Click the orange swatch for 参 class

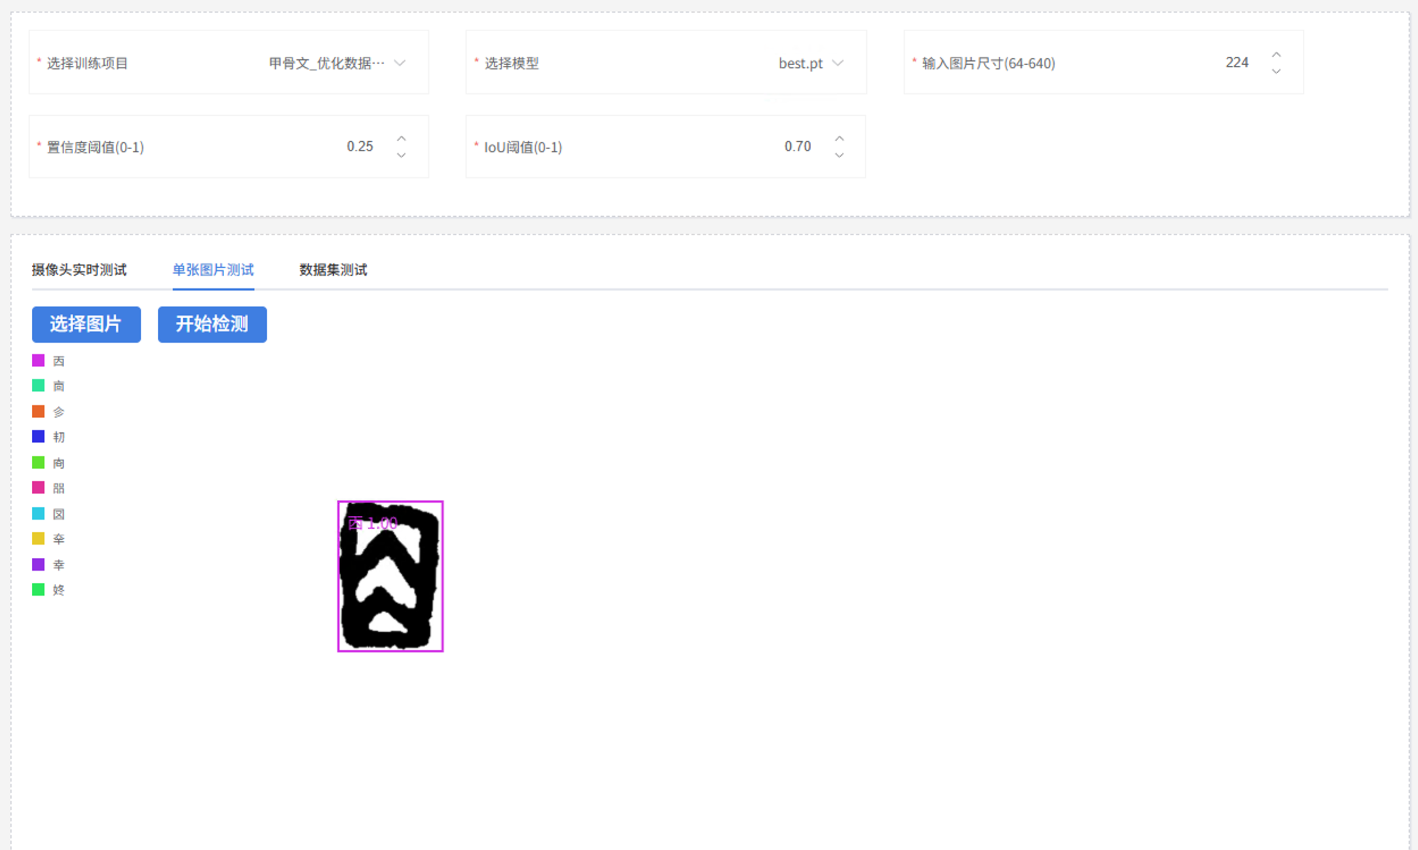(38, 411)
